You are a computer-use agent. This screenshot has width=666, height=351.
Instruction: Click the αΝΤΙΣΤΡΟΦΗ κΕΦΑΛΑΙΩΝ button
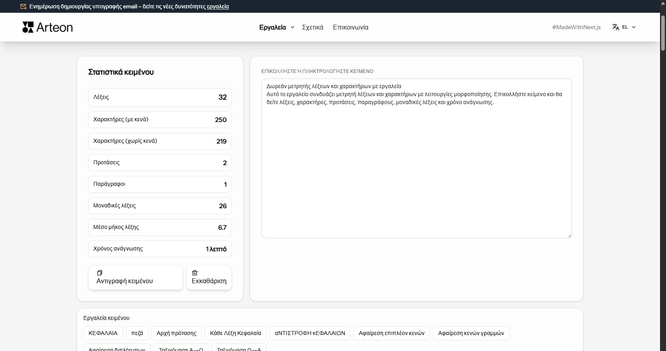[310, 333]
